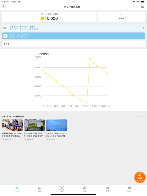
Task: Switch to 広場 tab
Action: [x=107, y=189]
